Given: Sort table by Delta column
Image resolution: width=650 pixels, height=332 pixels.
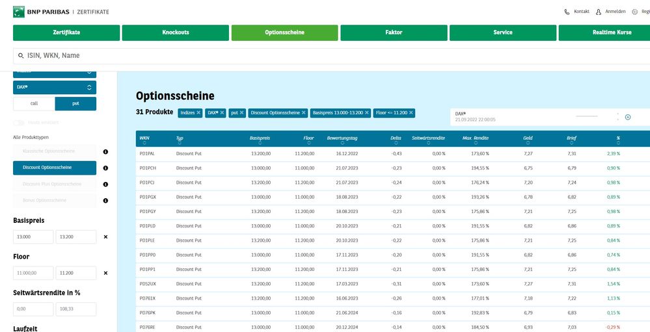Looking at the screenshot, I should point(396,143).
